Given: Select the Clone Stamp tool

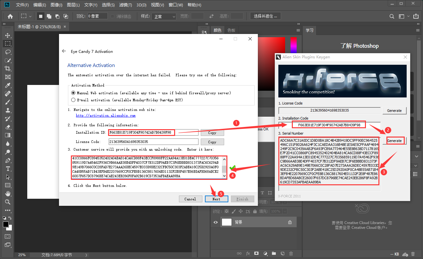Looking at the screenshot, I should coord(8,110).
